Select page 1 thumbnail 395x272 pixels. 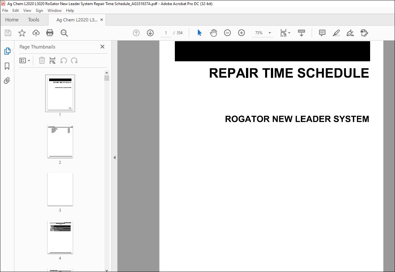point(60,93)
